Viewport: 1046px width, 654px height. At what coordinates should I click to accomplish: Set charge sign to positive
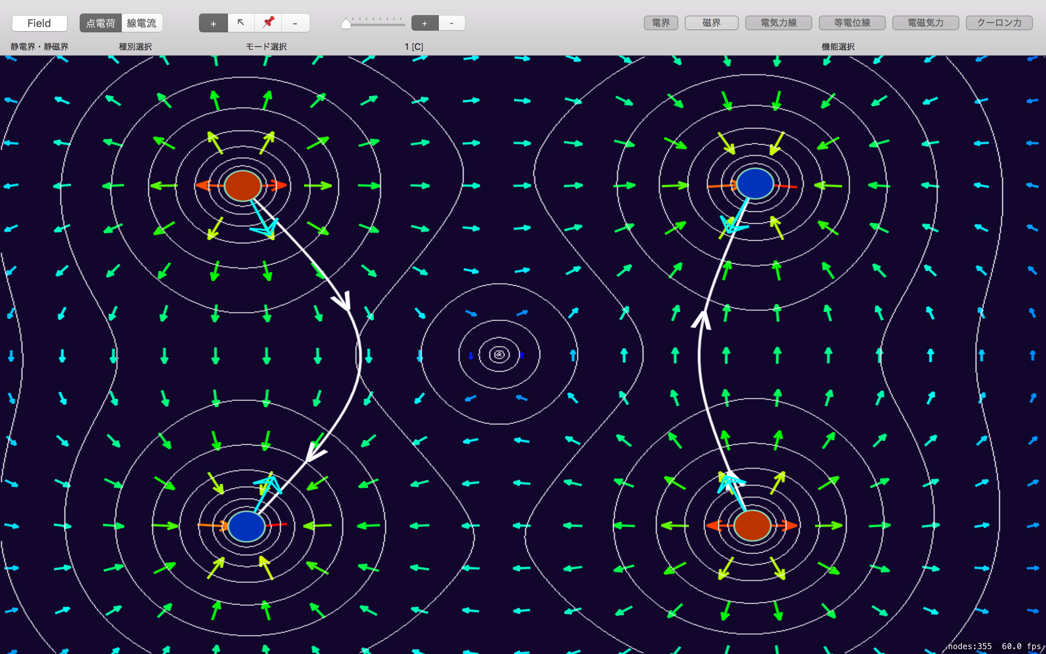click(425, 23)
